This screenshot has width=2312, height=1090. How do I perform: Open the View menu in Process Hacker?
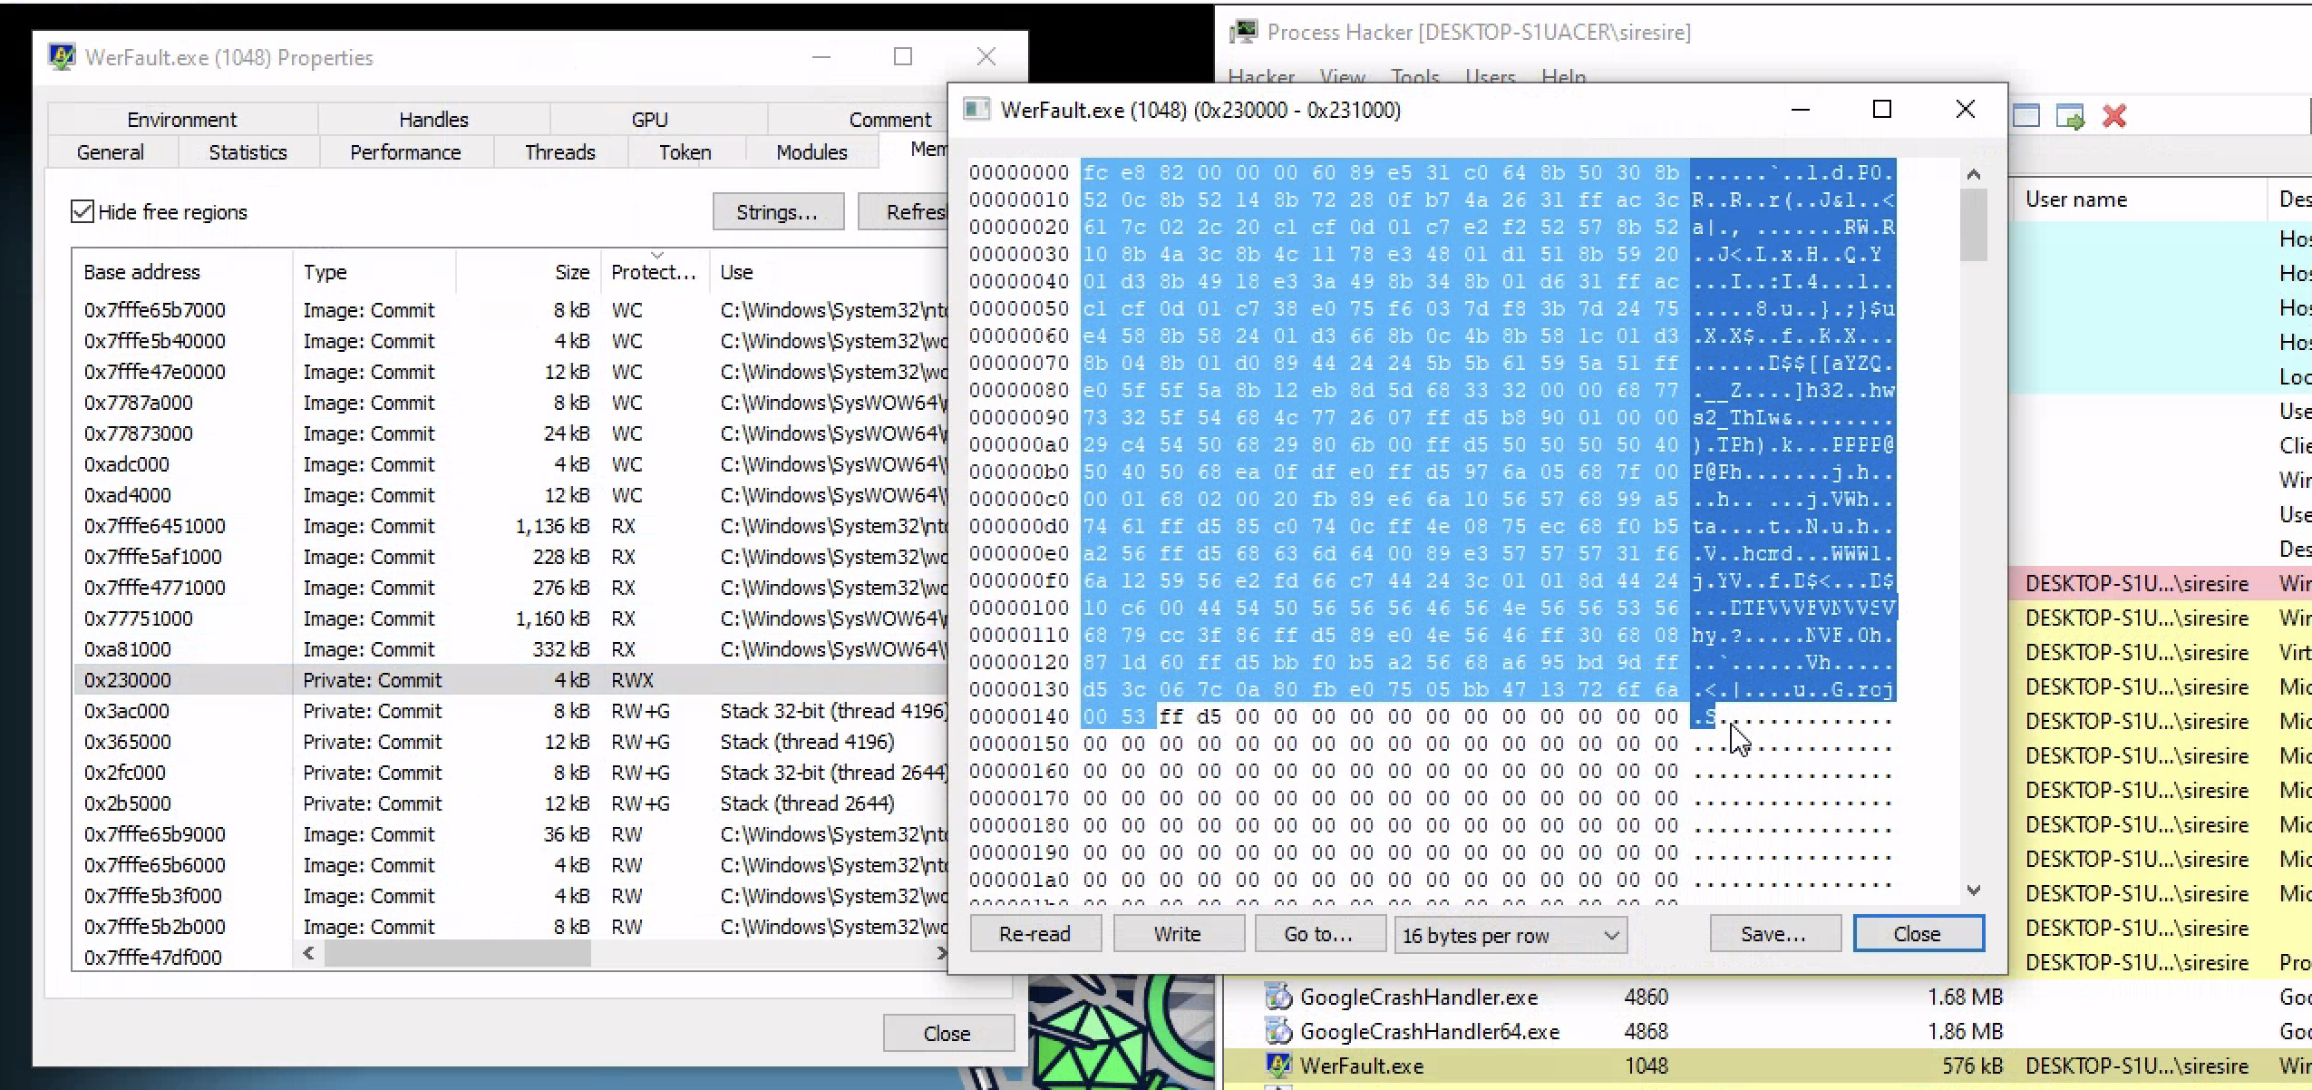(x=1342, y=77)
